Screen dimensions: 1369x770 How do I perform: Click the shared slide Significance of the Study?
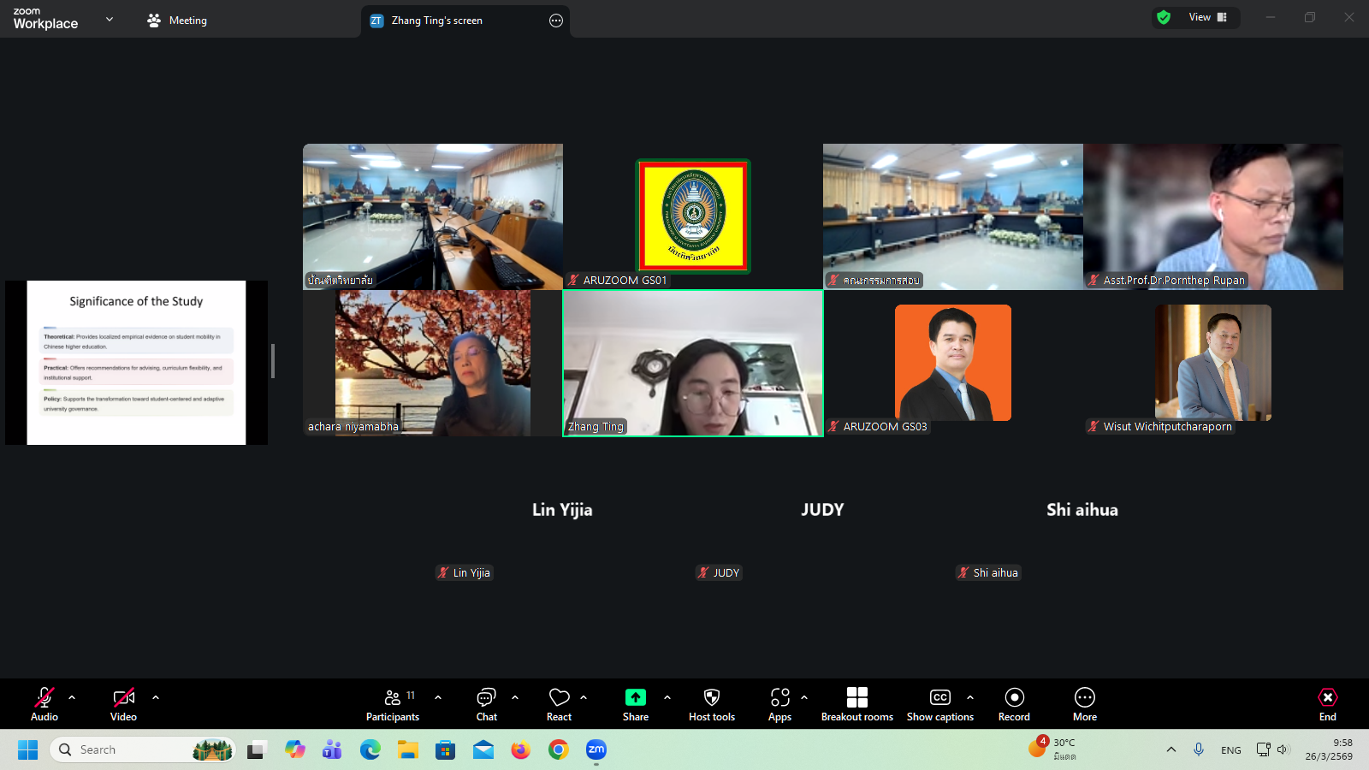(136, 363)
